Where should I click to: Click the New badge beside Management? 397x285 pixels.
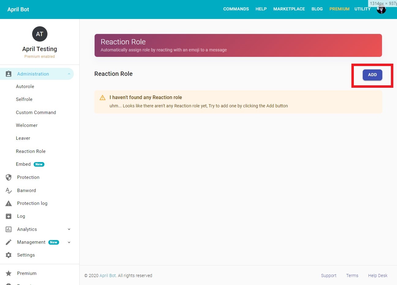click(x=54, y=242)
